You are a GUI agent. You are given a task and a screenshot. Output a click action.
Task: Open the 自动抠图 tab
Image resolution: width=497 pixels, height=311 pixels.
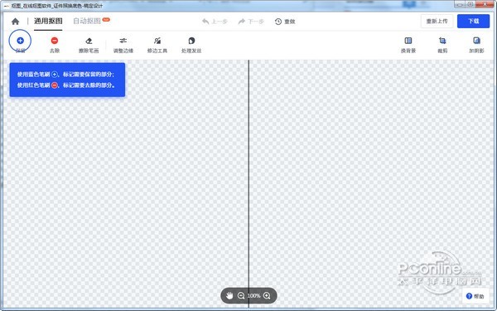tap(87, 21)
